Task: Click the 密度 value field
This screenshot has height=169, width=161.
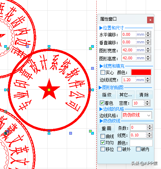Action: pos(138,103)
